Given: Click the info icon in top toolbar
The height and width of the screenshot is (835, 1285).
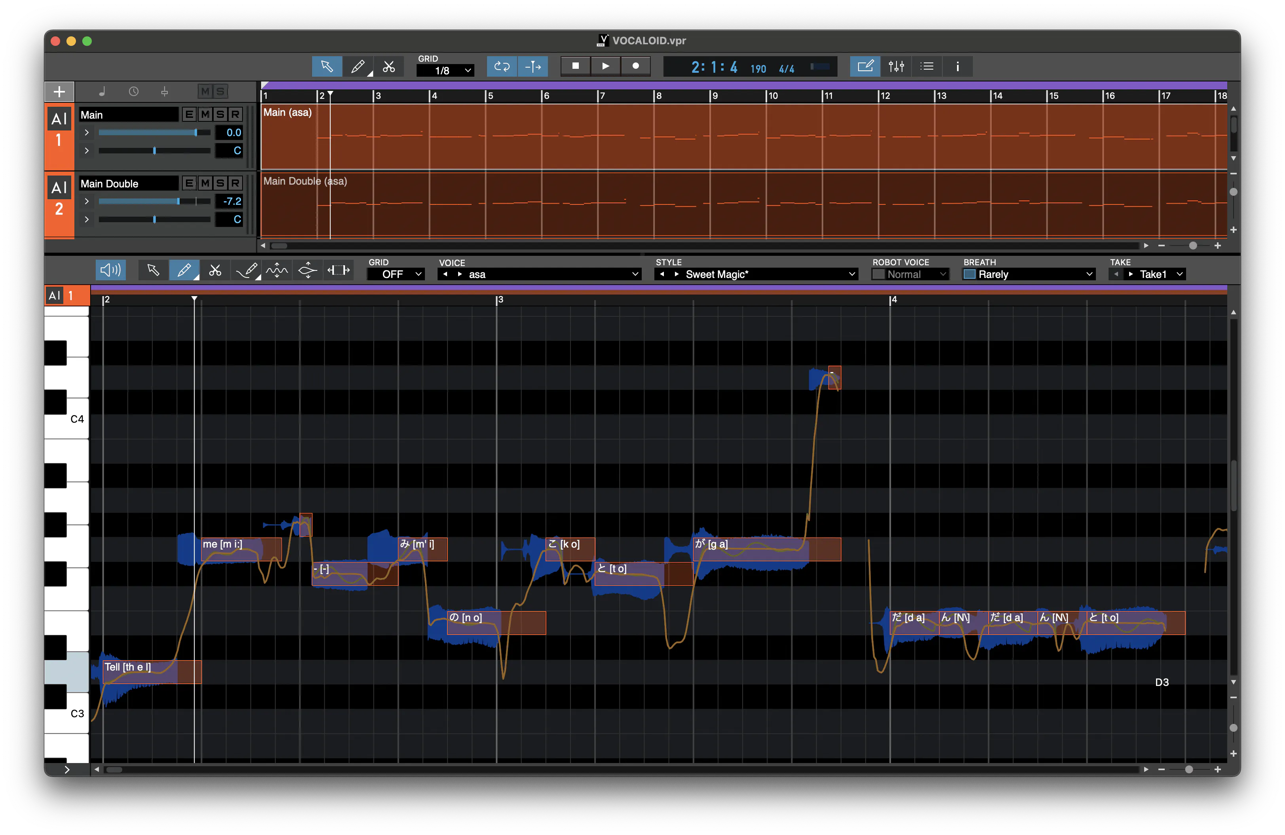Looking at the screenshot, I should point(957,66).
